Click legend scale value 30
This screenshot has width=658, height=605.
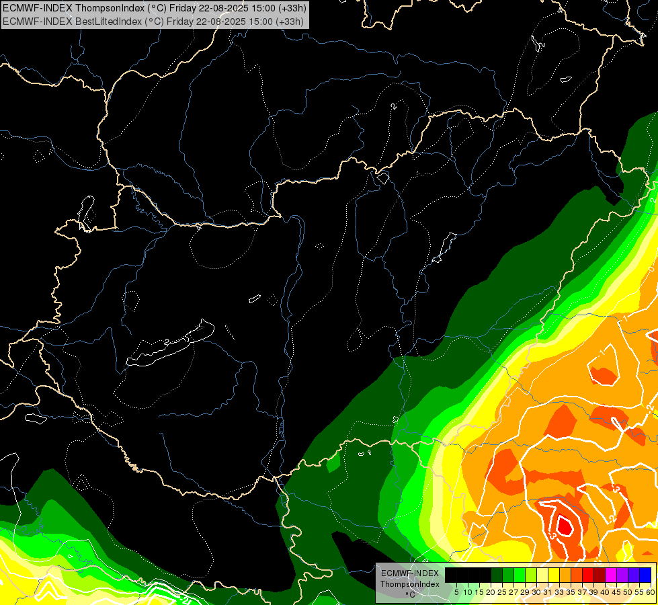[x=536, y=592]
